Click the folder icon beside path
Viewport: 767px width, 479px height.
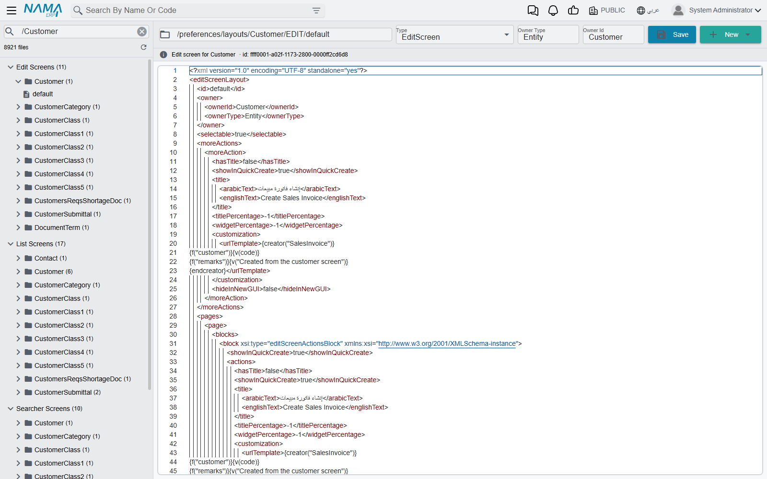tap(165, 34)
